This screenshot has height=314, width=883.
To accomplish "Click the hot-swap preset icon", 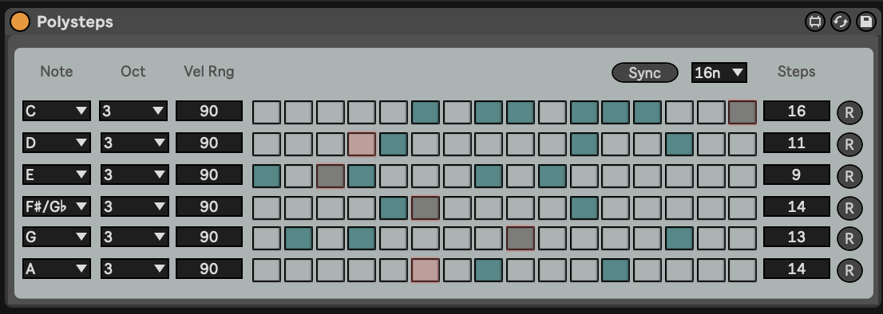I will (x=840, y=22).
